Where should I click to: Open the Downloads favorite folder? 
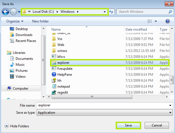(24, 35)
